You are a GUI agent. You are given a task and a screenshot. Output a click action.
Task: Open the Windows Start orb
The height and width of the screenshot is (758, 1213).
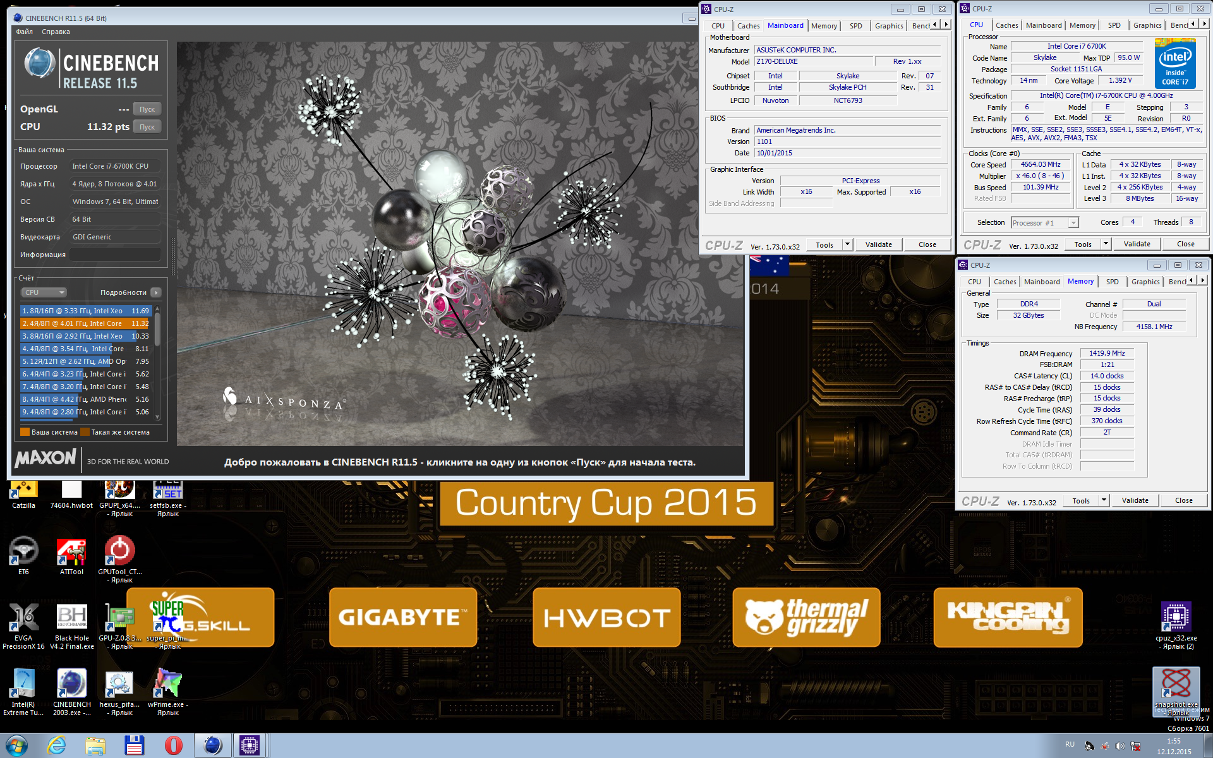17,745
